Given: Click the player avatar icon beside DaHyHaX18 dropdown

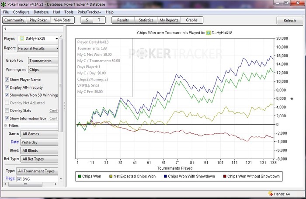Looking at the screenshot, I should (22, 38).
